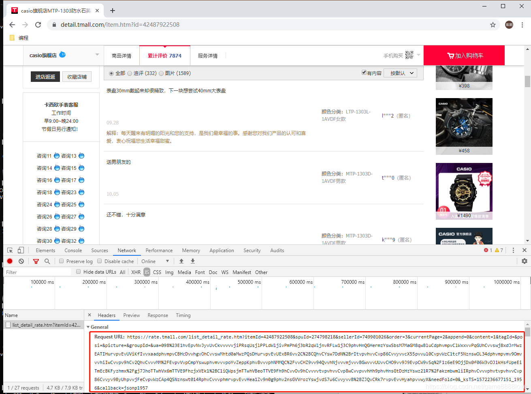
Task: Click the network Filter input field
Action: (x=37, y=272)
